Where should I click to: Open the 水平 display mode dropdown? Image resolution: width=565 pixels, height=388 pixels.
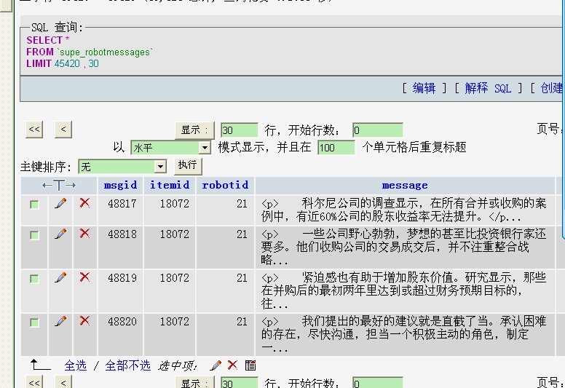171,147
